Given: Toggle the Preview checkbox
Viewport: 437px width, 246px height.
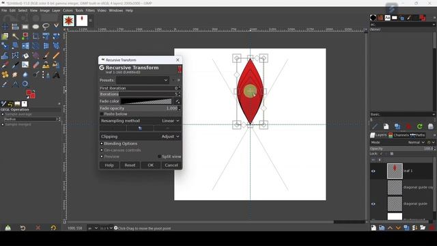Looking at the screenshot, I should pyautogui.click(x=102, y=156).
